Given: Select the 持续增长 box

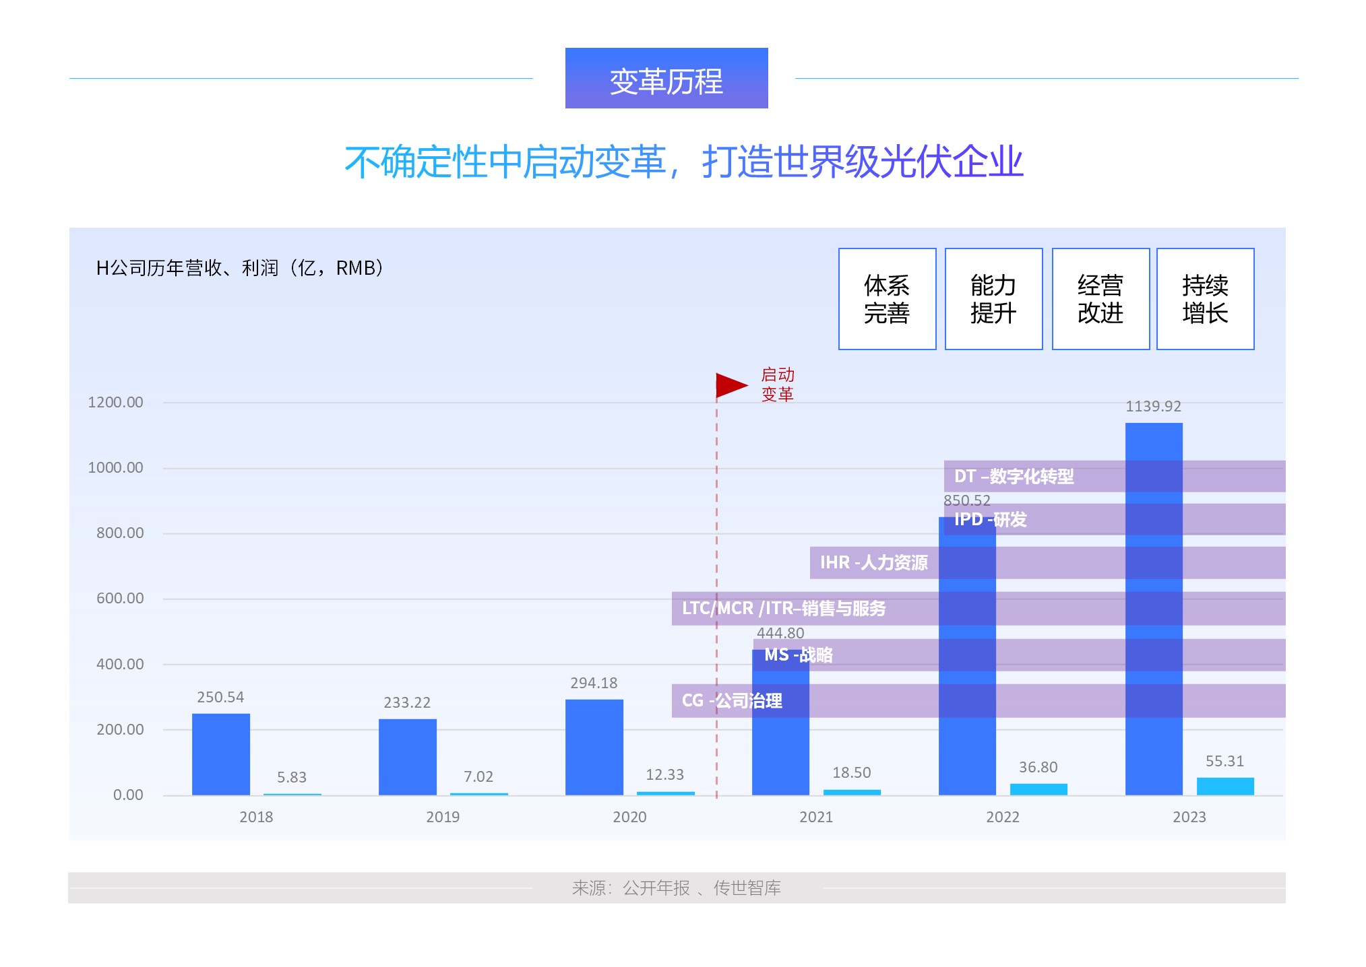Looking at the screenshot, I should (x=1205, y=299).
